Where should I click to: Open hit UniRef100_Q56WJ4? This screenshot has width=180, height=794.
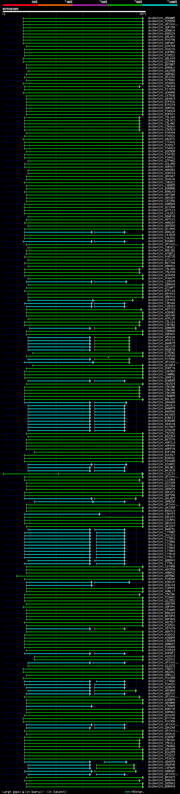(161, 30)
